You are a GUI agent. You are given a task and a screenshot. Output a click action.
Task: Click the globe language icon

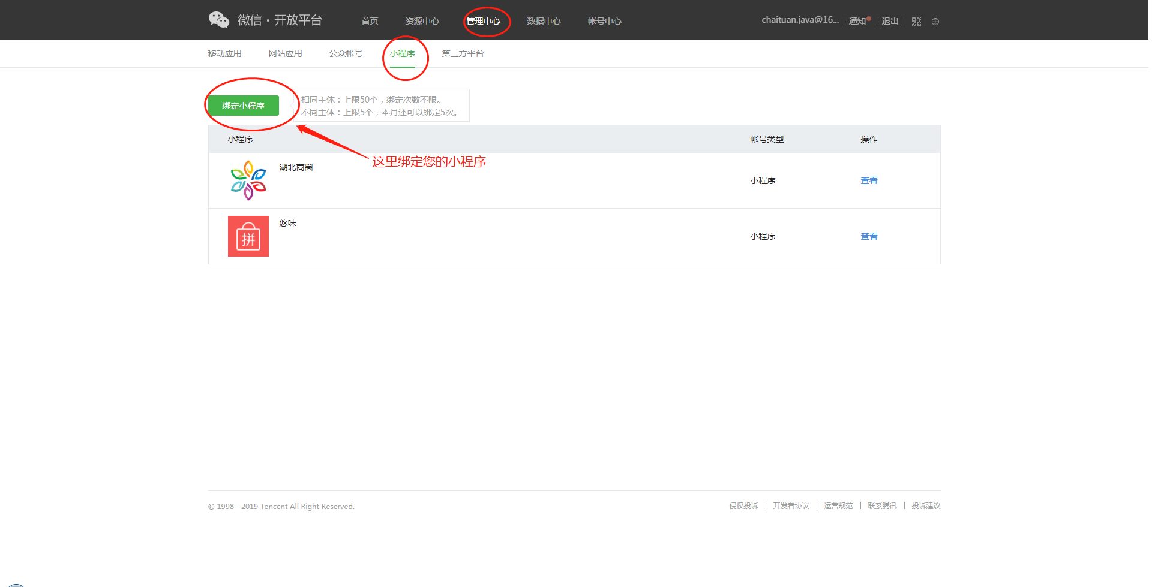point(935,22)
